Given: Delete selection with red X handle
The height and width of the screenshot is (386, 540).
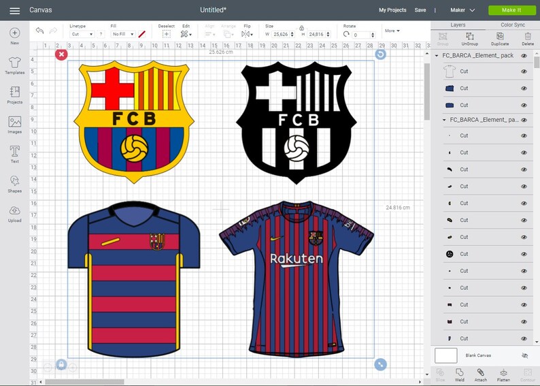Looking at the screenshot, I should [x=61, y=54].
